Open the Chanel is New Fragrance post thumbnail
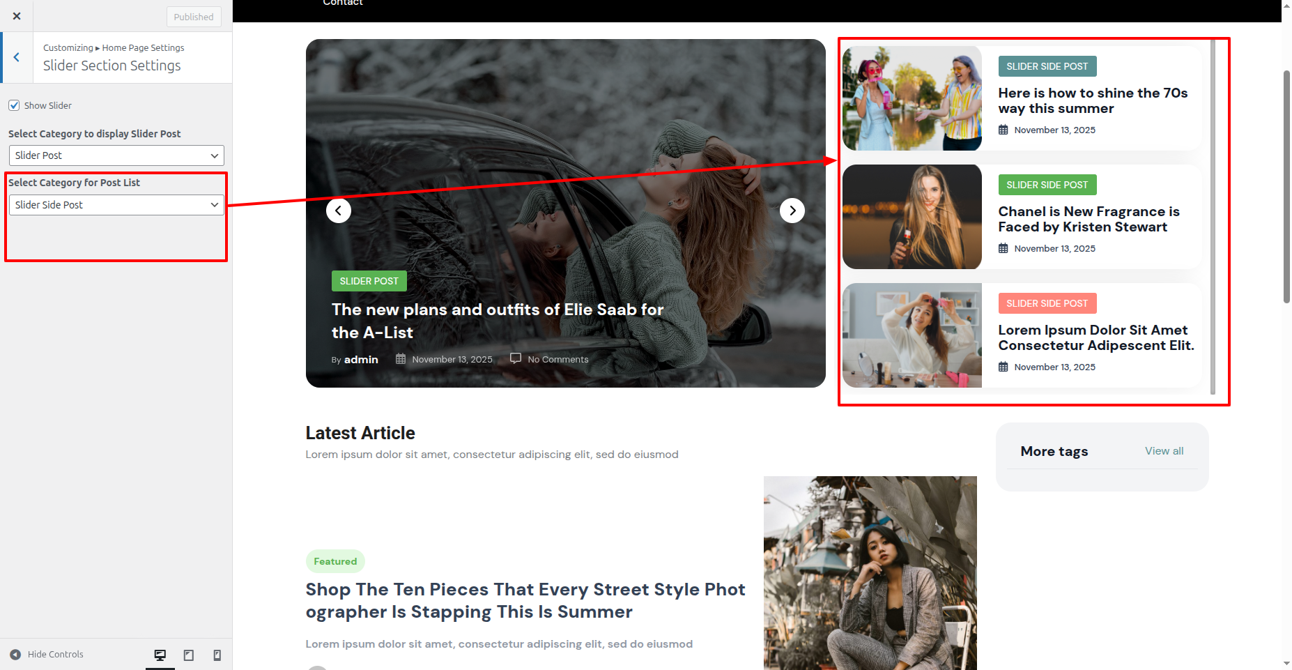This screenshot has width=1292, height=670. coord(912,217)
